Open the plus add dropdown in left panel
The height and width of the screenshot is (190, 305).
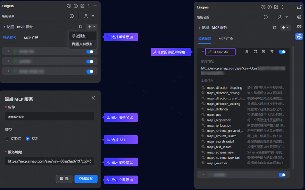(92, 27)
